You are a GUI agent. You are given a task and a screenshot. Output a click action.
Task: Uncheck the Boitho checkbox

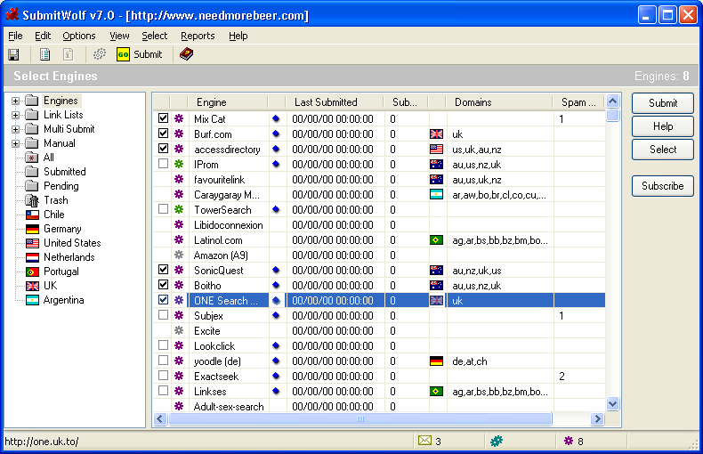click(163, 285)
